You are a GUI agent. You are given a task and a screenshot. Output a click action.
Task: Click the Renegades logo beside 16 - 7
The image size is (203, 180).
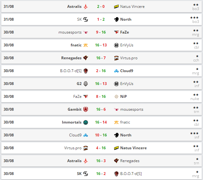[85, 58]
